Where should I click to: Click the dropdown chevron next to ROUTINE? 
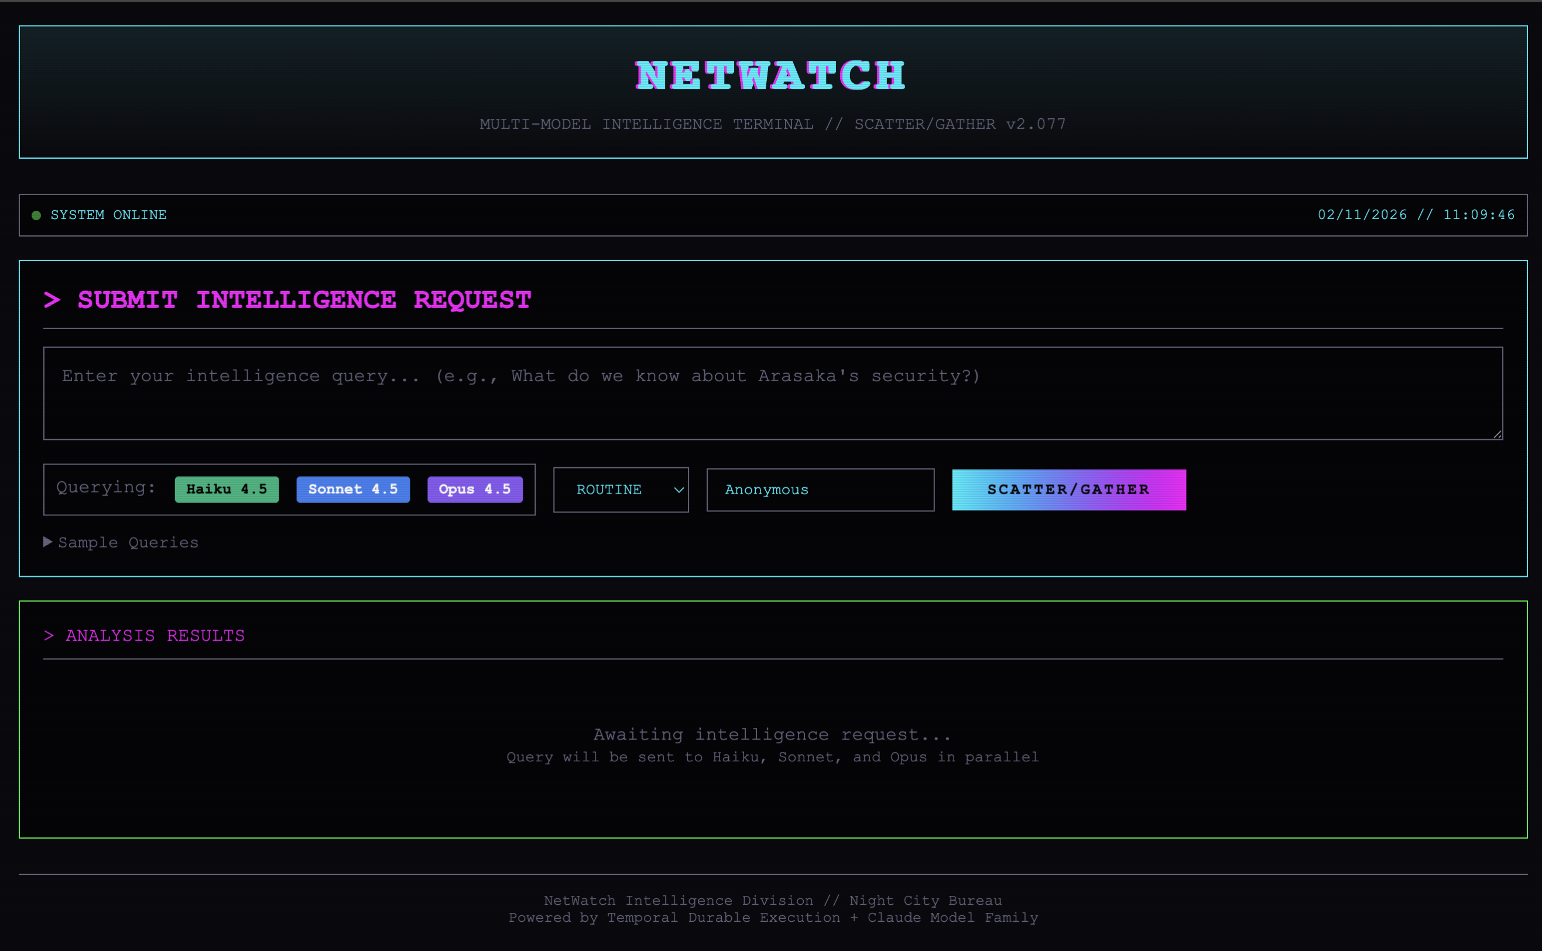679,490
